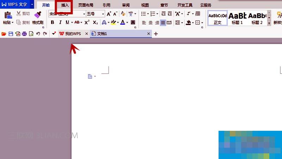Toggle justify alignment

pos(163,23)
